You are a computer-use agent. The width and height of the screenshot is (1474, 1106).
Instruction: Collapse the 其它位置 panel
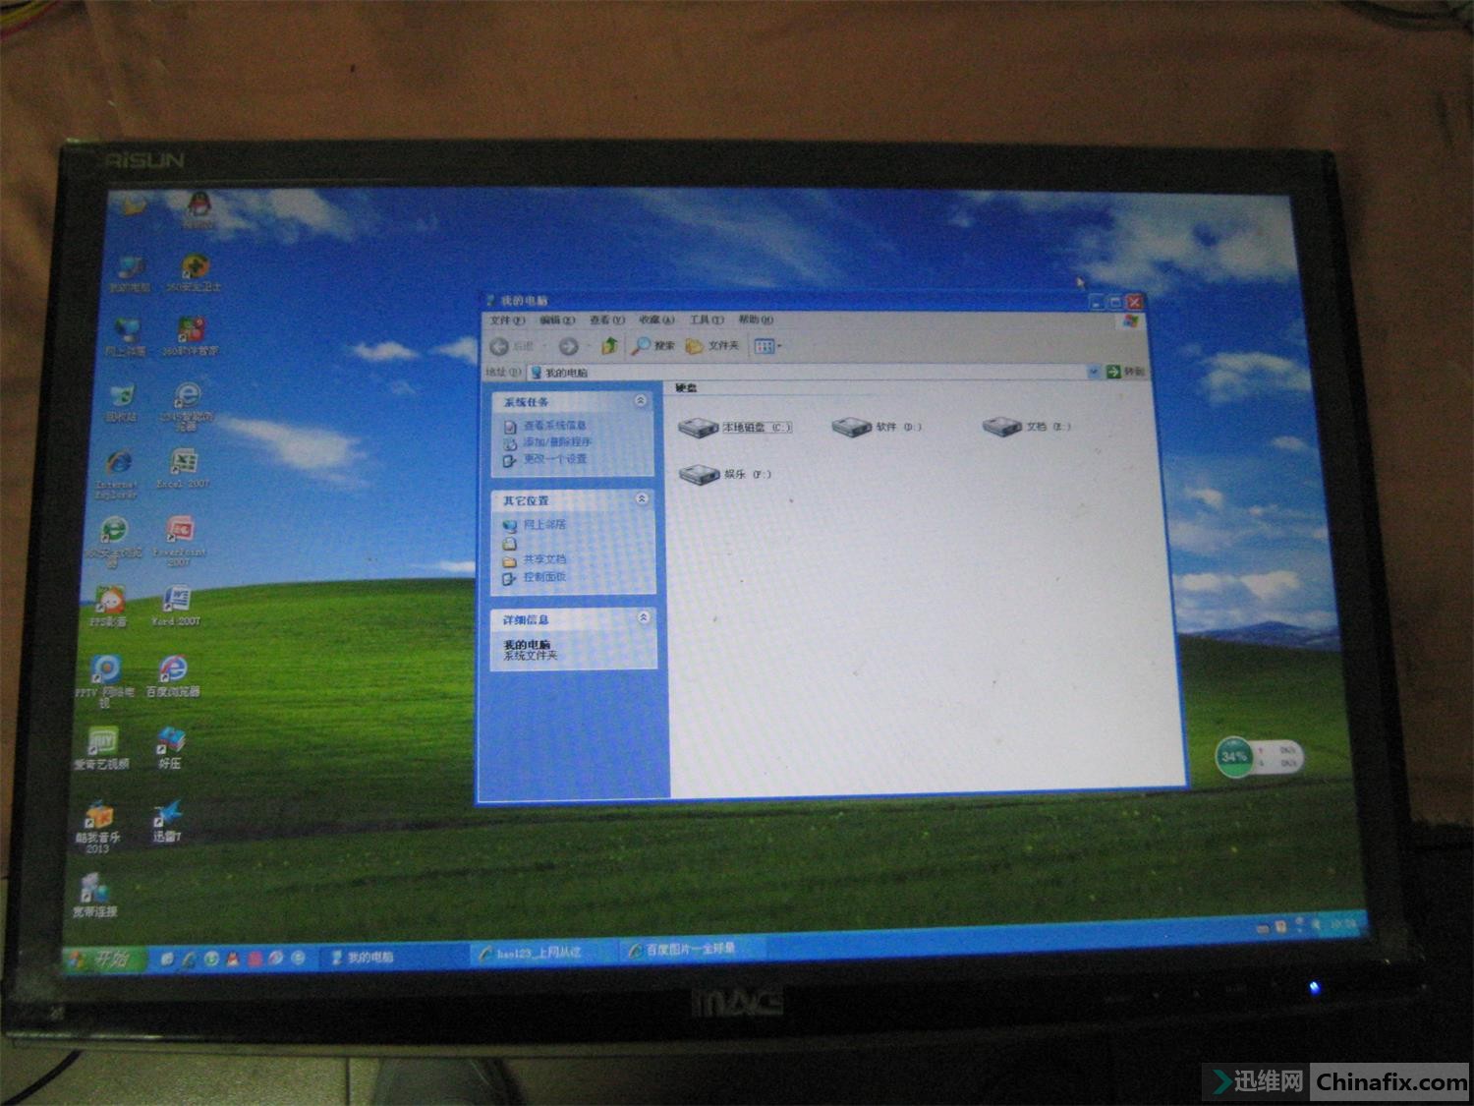point(642,499)
